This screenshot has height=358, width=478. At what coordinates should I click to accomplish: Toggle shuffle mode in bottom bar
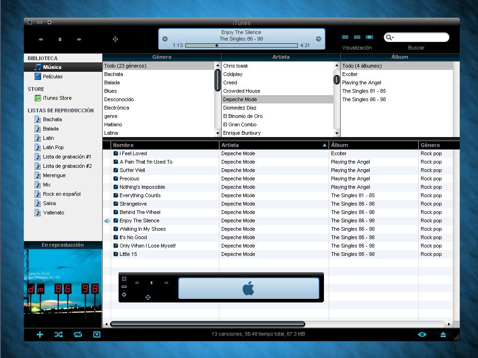59,335
